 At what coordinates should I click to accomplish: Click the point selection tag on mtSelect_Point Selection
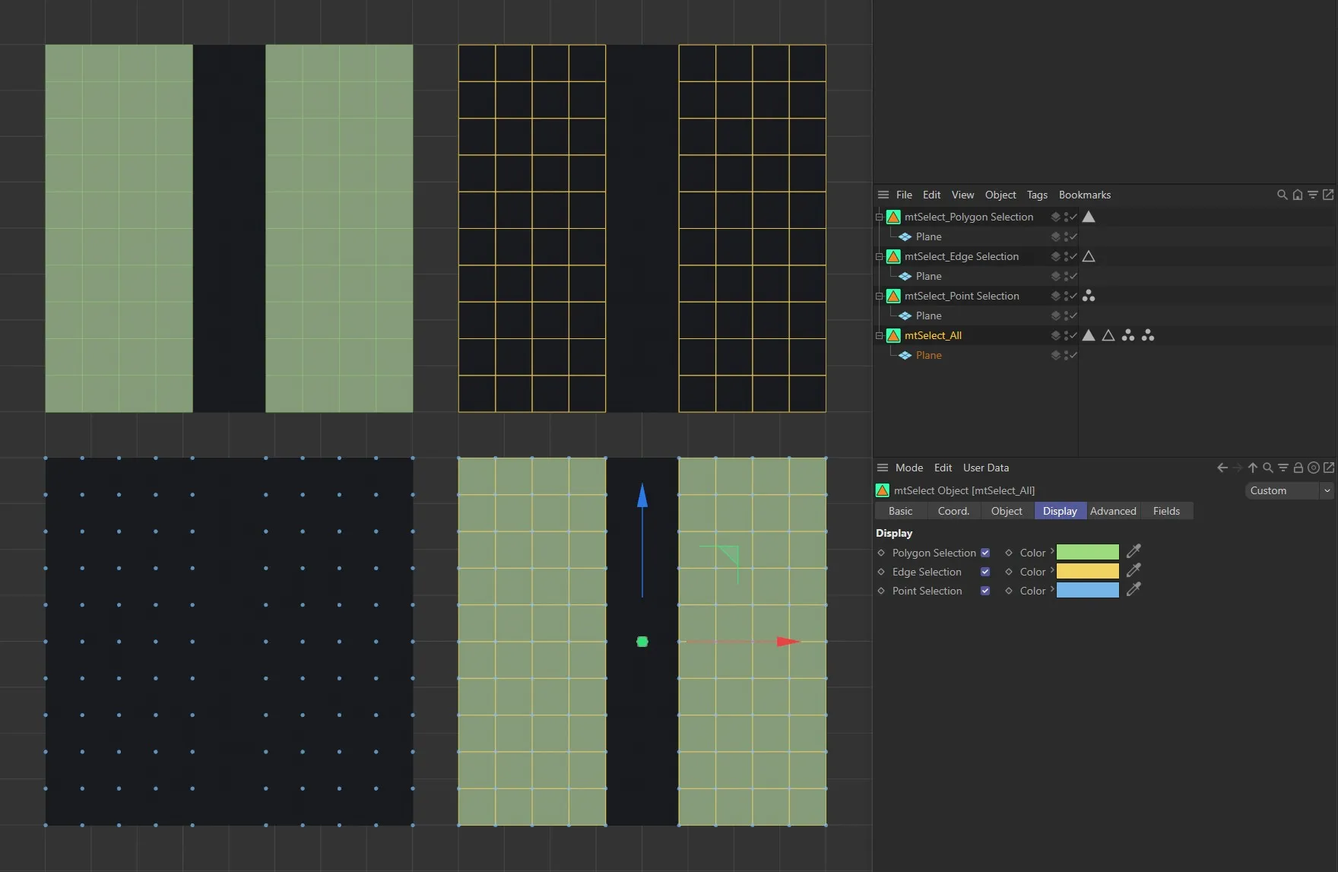pyautogui.click(x=1089, y=296)
